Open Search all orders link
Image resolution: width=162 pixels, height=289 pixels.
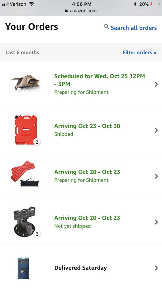[x=134, y=28]
